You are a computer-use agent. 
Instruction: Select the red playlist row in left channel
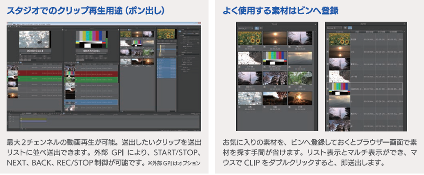point(34,73)
